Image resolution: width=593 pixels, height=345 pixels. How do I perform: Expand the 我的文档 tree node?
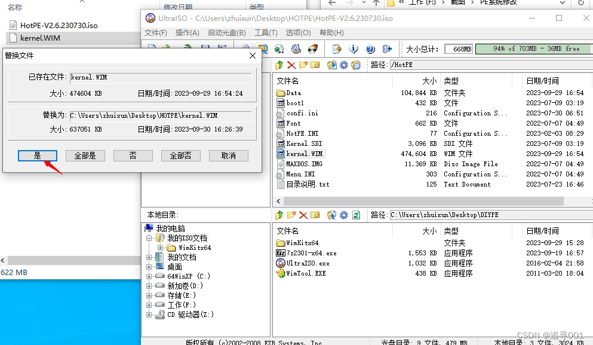pyautogui.click(x=149, y=257)
